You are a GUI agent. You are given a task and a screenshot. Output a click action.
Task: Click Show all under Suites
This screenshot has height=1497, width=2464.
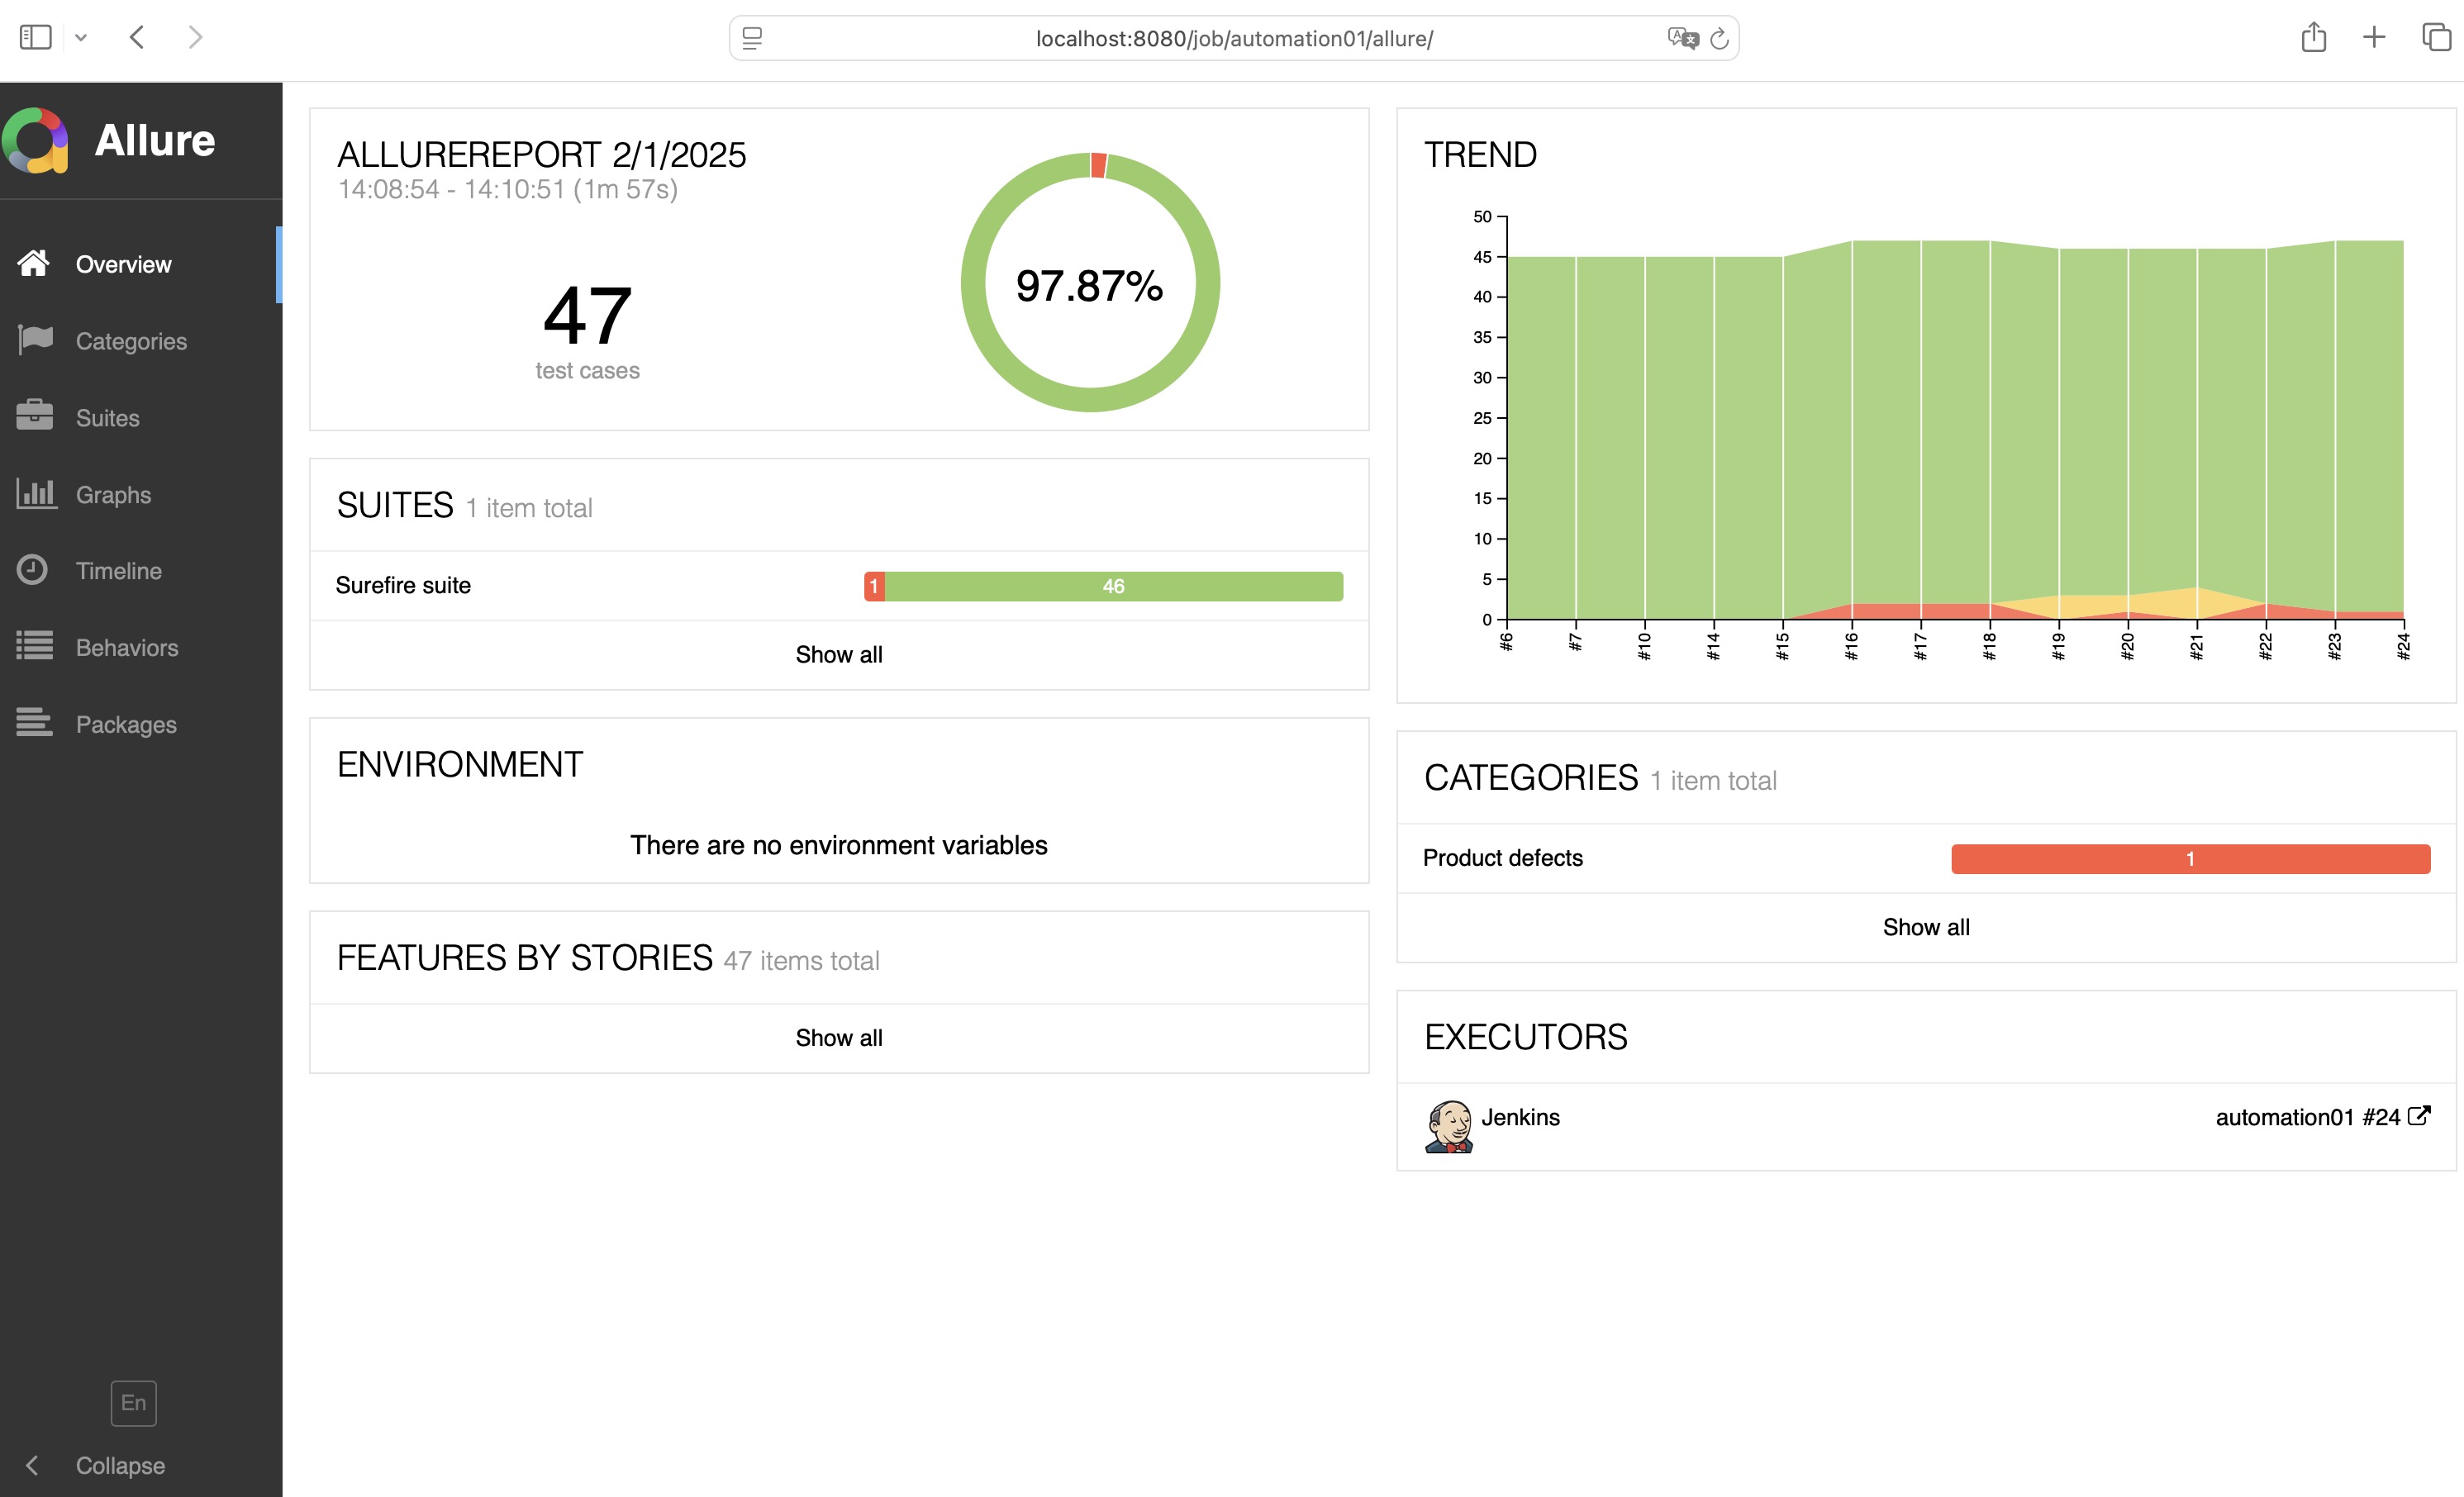pos(838,655)
